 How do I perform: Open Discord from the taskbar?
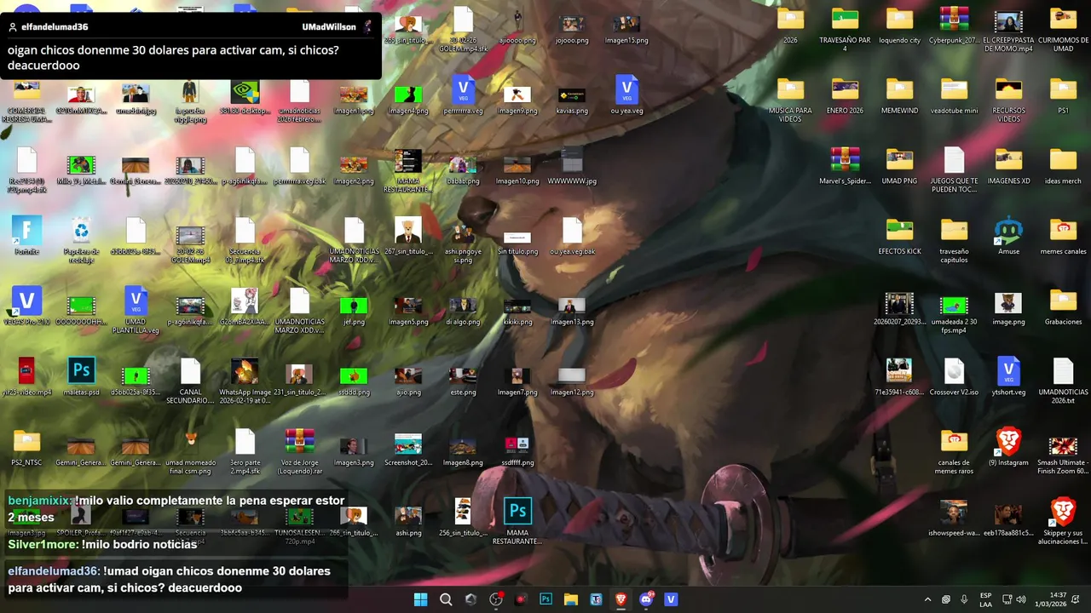pos(646,599)
